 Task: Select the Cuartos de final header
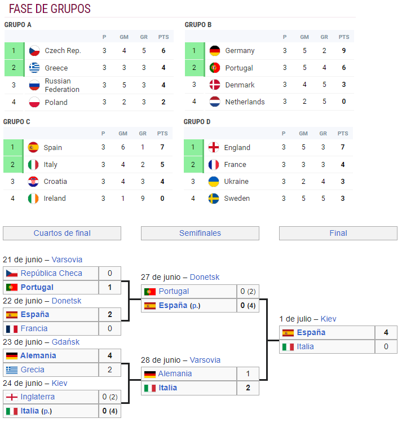coord(62,234)
